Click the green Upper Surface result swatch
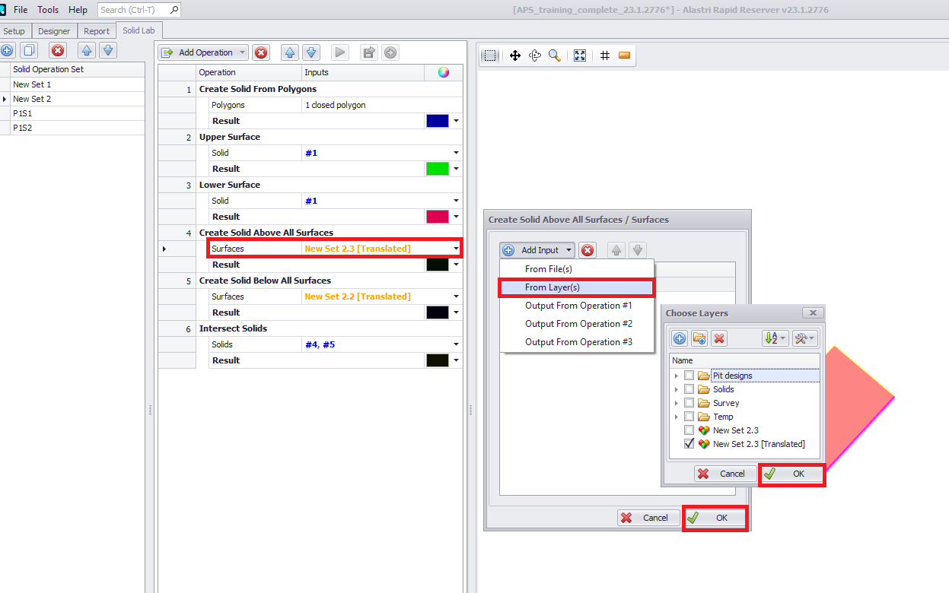Viewport: 949px width, 593px height. (438, 169)
